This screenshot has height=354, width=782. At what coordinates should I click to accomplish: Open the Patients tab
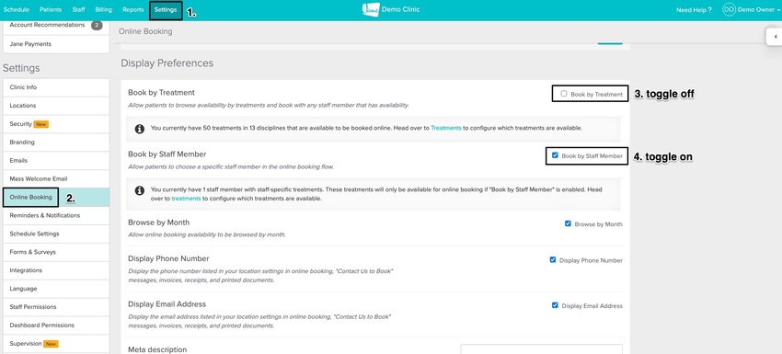tap(51, 9)
